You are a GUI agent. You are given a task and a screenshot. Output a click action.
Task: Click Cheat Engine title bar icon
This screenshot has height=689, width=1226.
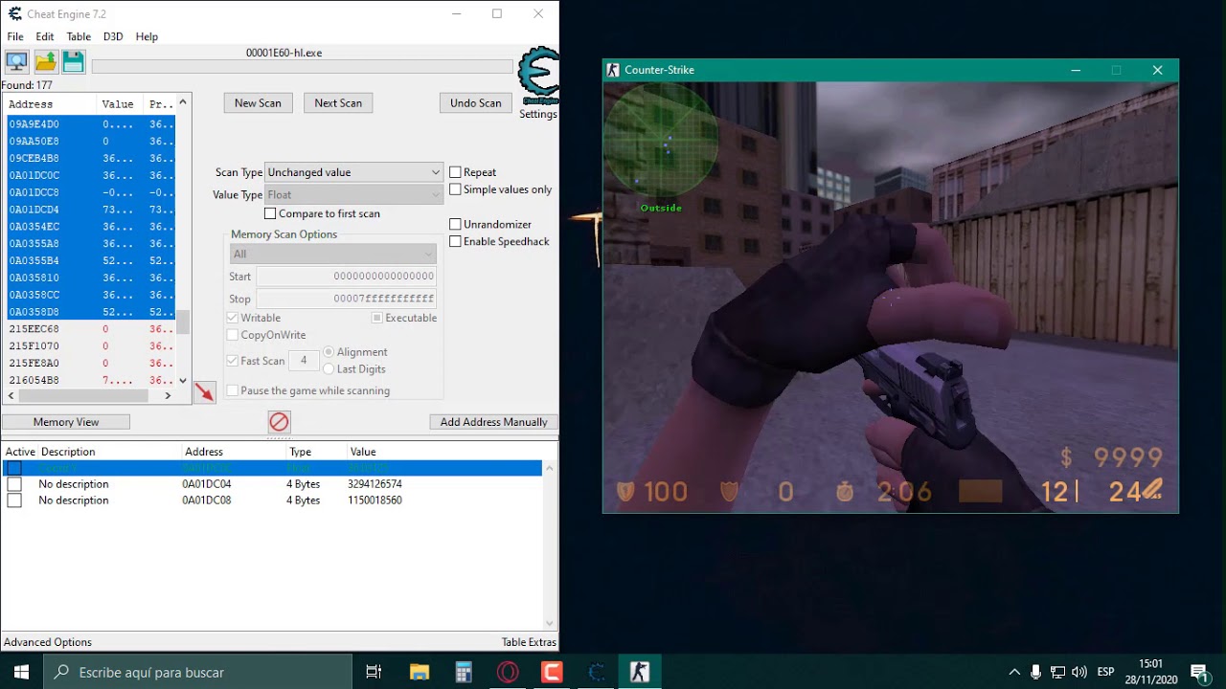[14, 14]
